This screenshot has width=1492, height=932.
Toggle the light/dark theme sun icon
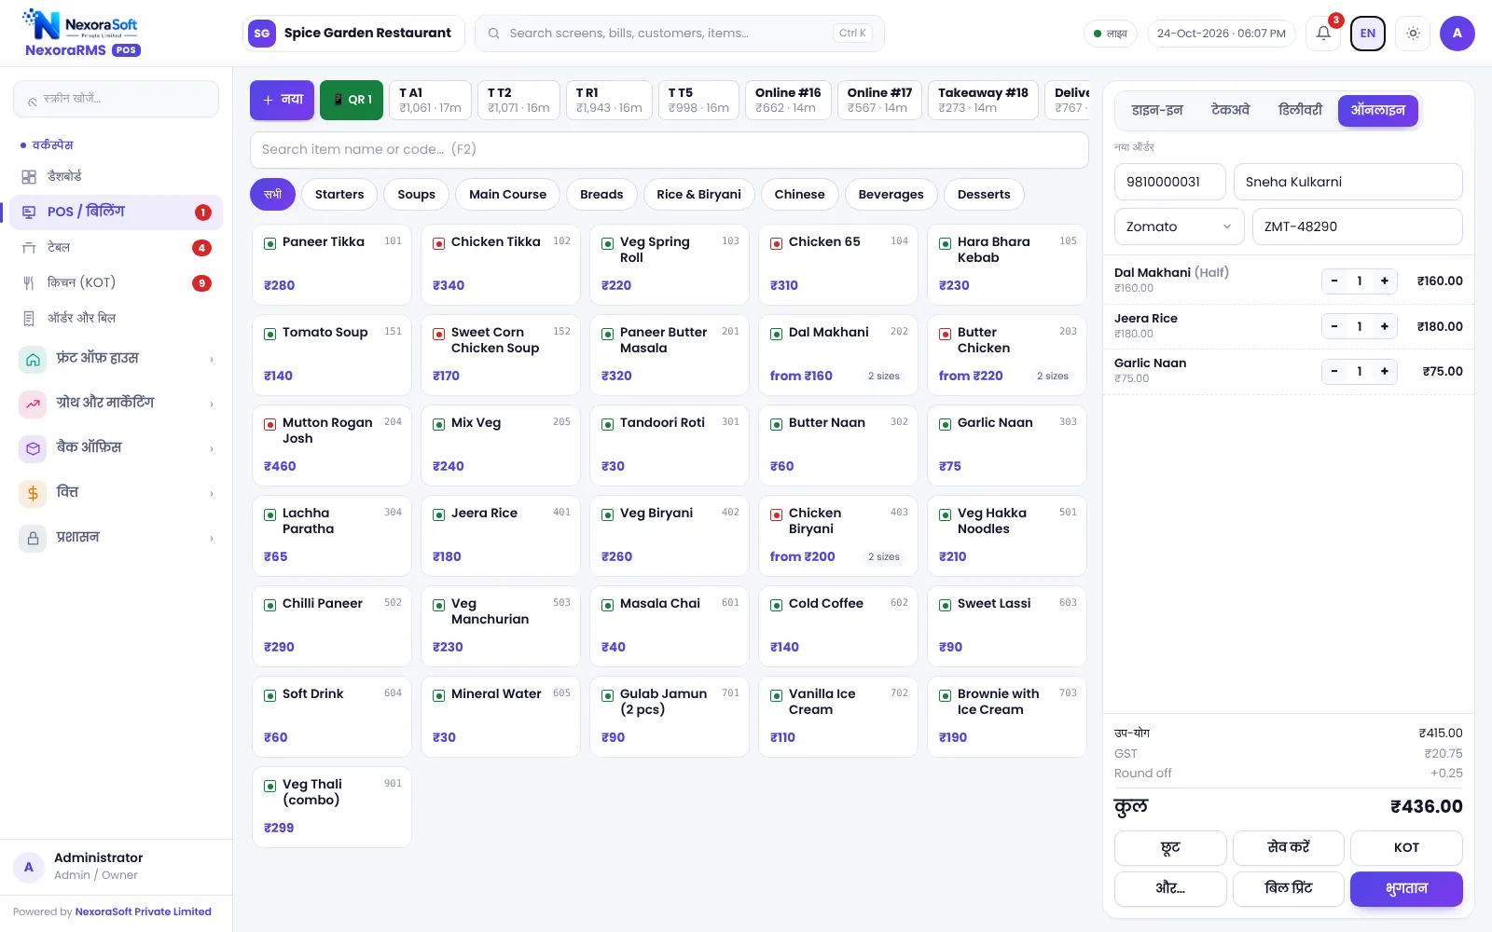(1413, 34)
